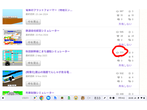The width and height of the screenshot is (147, 110).
Task: Click the remix swirl icon in 電車のプラットフォーマー row
Action: [x=130, y=11]
